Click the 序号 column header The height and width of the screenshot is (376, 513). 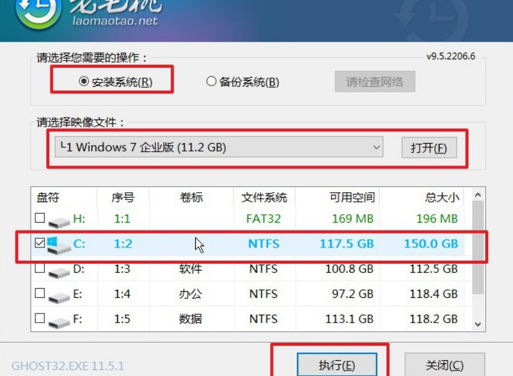click(x=123, y=197)
